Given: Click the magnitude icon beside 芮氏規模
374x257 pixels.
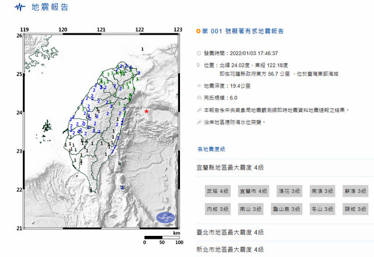Looking at the screenshot, I should pyautogui.click(x=199, y=98).
